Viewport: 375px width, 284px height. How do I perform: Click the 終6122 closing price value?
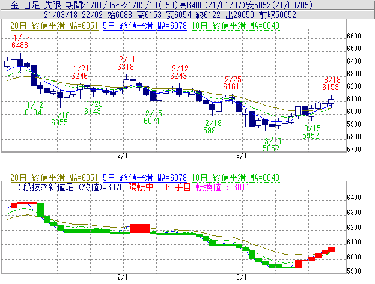(208, 15)
